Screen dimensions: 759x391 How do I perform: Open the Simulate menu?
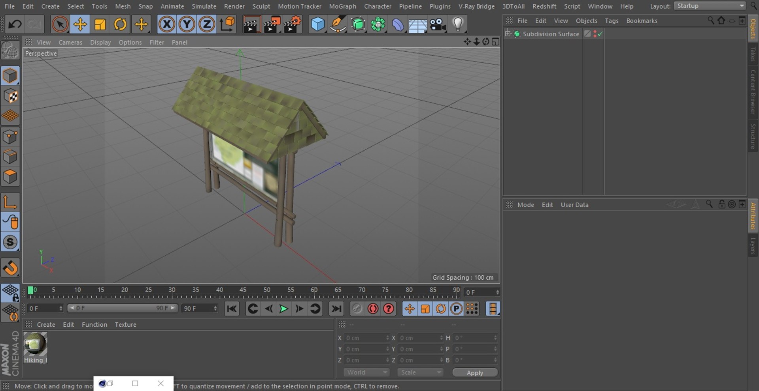coord(204,6)
